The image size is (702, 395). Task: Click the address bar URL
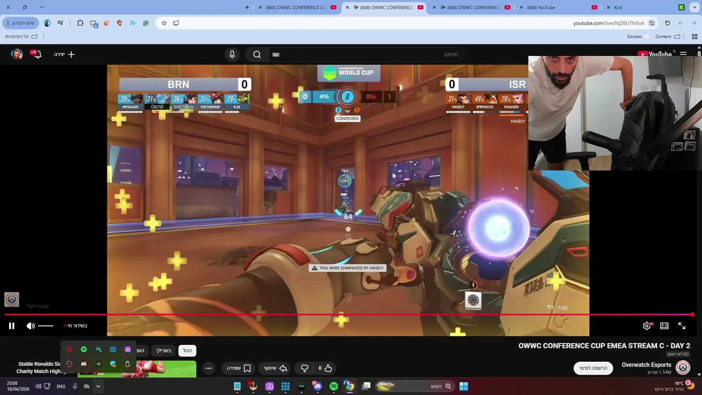(608, 23)
